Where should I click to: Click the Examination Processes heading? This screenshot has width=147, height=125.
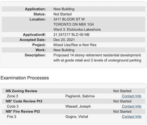point(25,78)
